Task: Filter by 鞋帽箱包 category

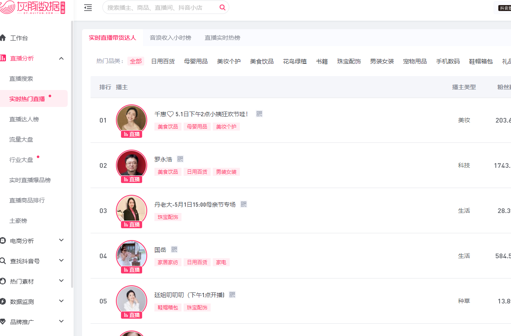Action: click(481, 61)
